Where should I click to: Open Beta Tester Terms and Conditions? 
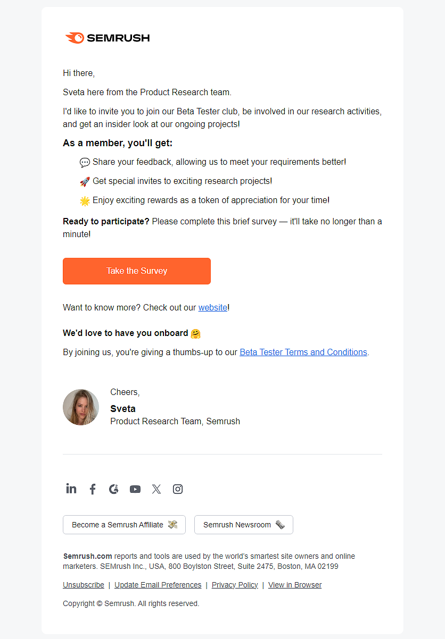click(x=303, y=352)
